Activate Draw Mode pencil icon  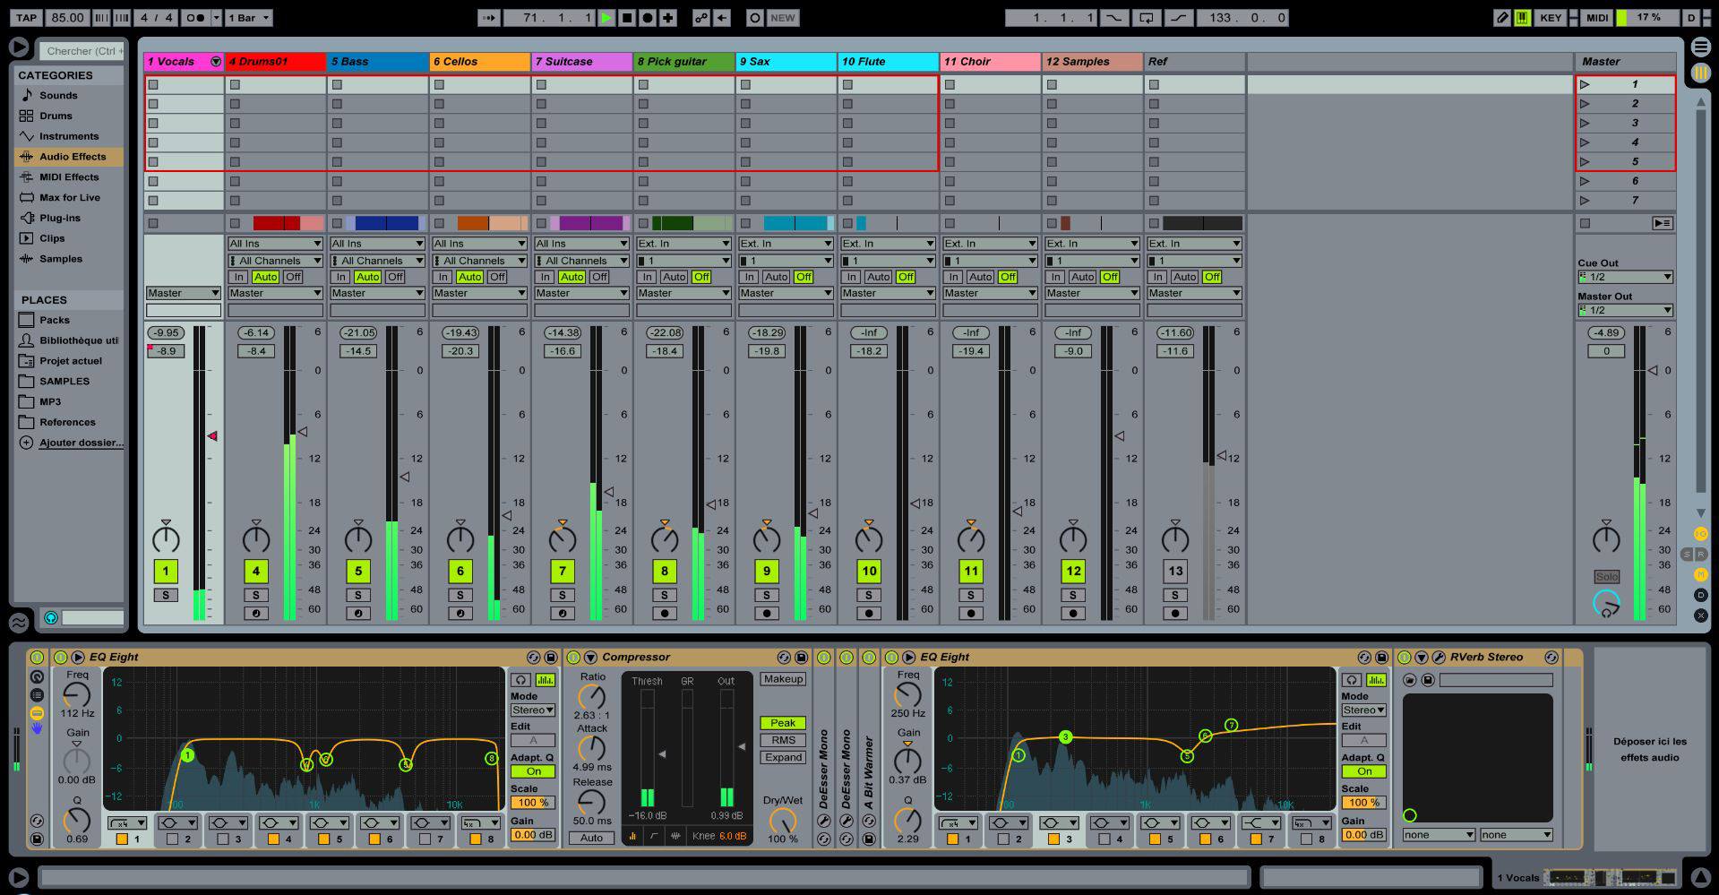(x=1502, y=18)
